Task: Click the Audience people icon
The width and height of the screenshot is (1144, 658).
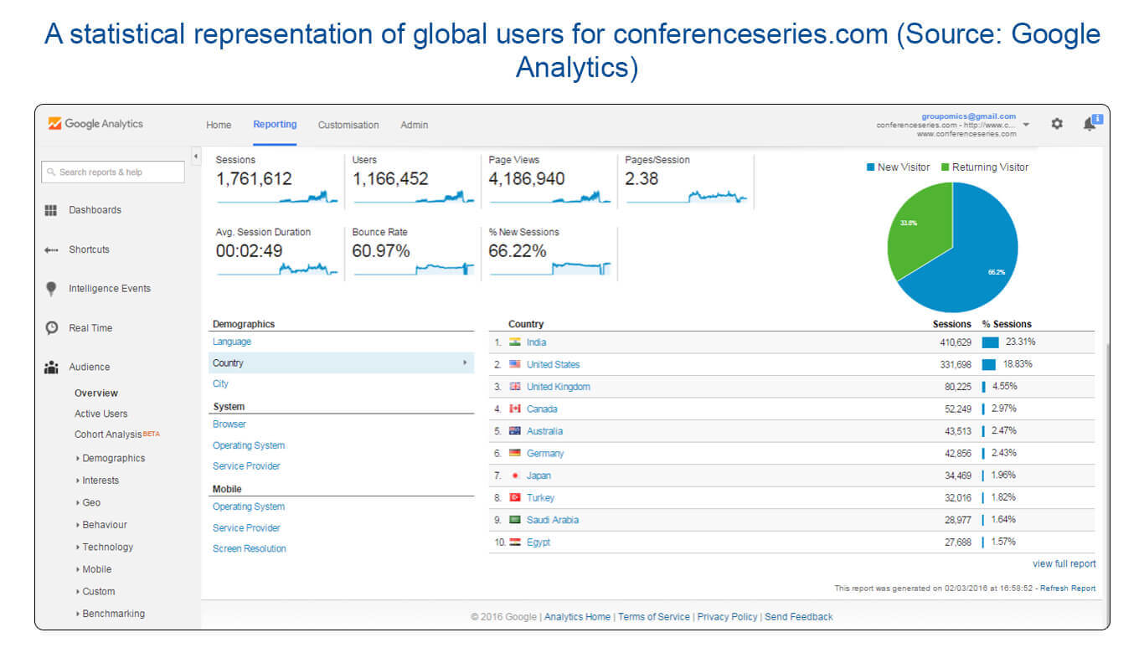Action: click(x=51, y=368)
